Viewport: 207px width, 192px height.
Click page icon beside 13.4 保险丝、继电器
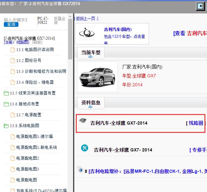[x=13, y=82]
